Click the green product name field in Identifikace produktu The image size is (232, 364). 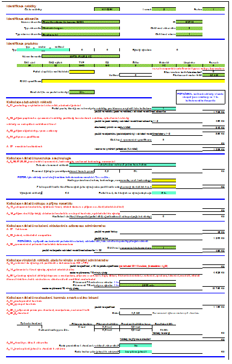point(81,56)
